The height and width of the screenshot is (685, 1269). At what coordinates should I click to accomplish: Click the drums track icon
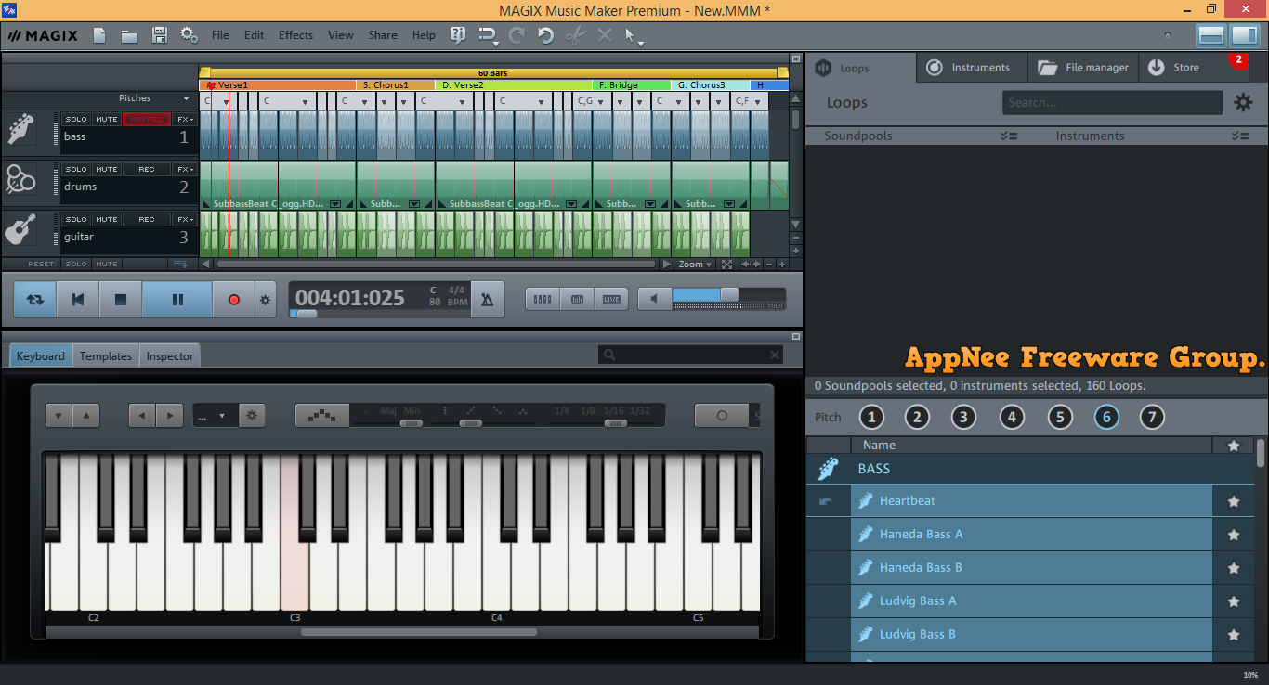(x=20, y=179)
